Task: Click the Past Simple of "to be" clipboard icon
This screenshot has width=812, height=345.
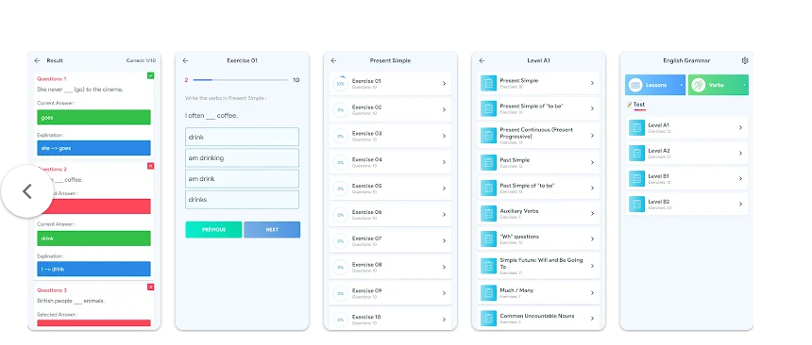Action: point(488,188)
